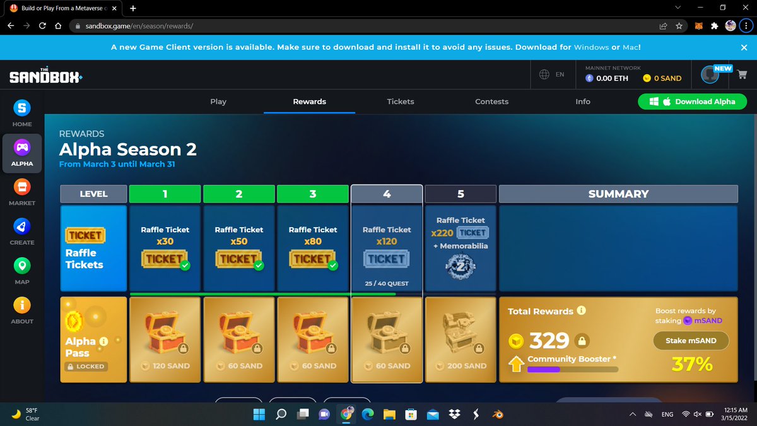Open the Map pin sidebar icon
Screen dimensions: 757x426
[x=22, y=266]
